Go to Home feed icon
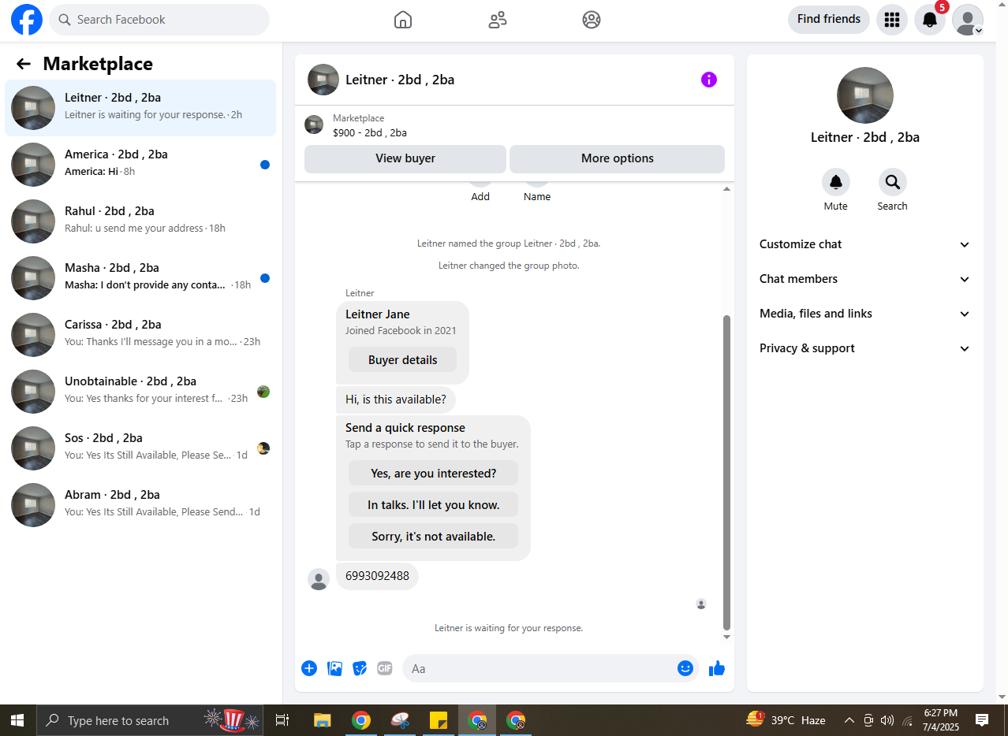This screenshot has width=1008, height=736. [403, 20]
